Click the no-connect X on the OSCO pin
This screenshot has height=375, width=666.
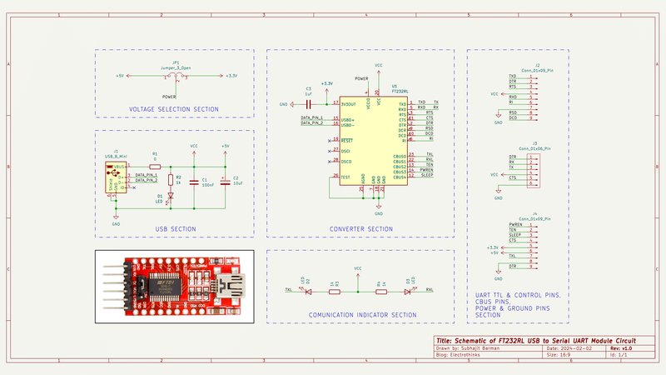[x=330, y=162]
